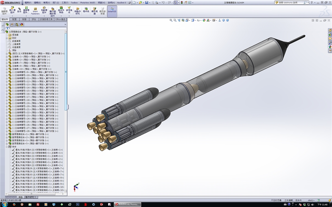The image size is (332, 207).
Task: Select the 前基準面 plane in tree
Action: pos(16,41)
